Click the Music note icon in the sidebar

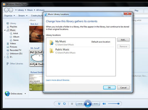click(x=8, y=30)
